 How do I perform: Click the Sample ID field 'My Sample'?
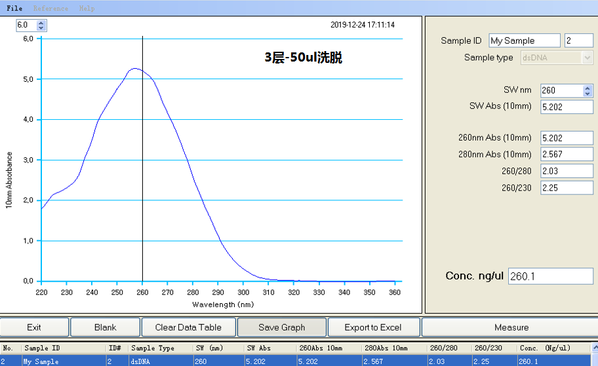pyautogui.click(x=525, y=41)
